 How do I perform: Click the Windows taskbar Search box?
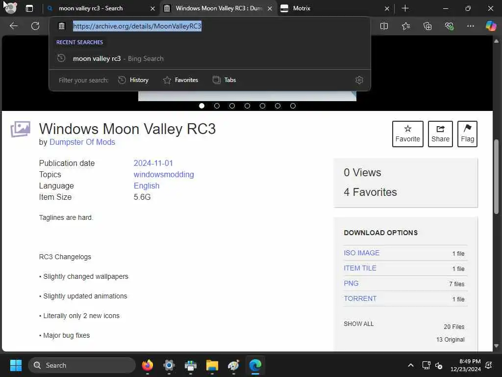[x=82, y=365]
